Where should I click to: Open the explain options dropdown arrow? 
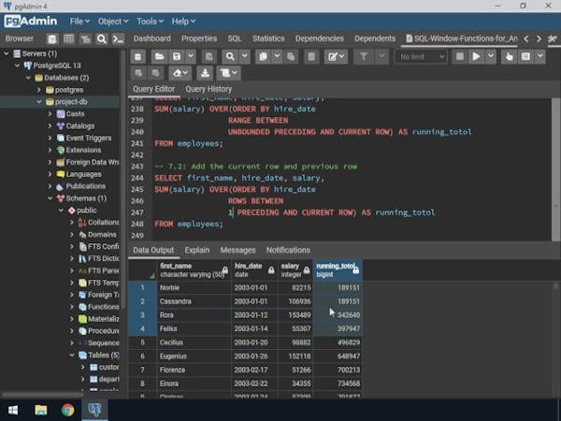click(x=539, y=56)
